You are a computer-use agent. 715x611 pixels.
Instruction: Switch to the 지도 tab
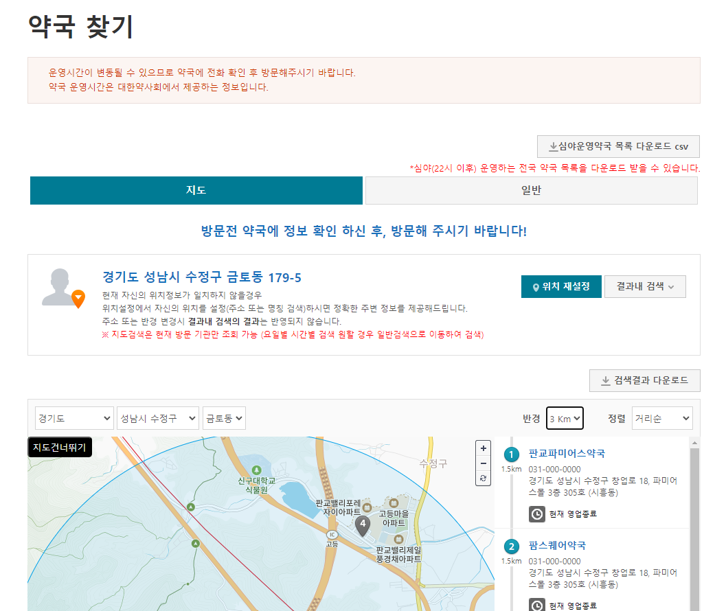pos(196,190)
